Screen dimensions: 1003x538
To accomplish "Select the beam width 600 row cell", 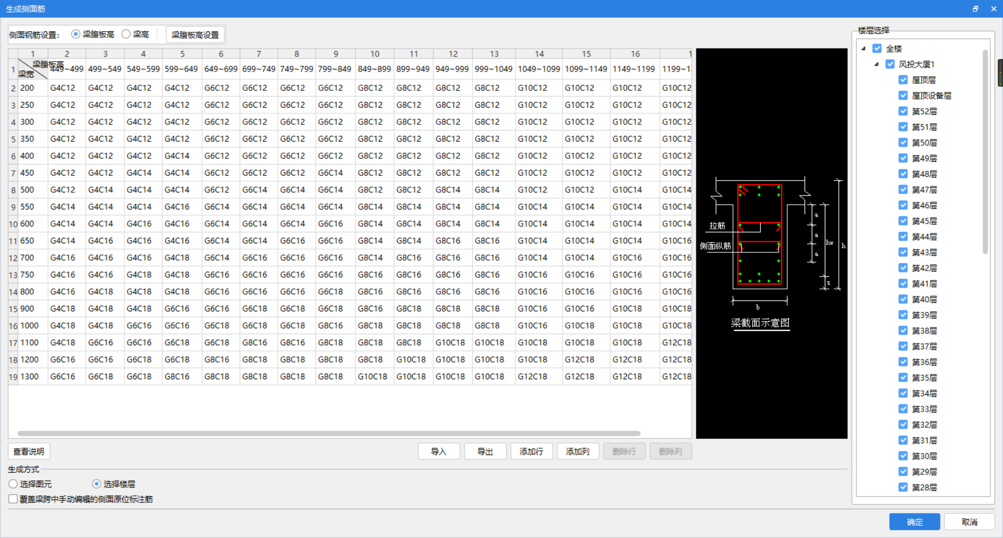I will [x=33, y=224].
